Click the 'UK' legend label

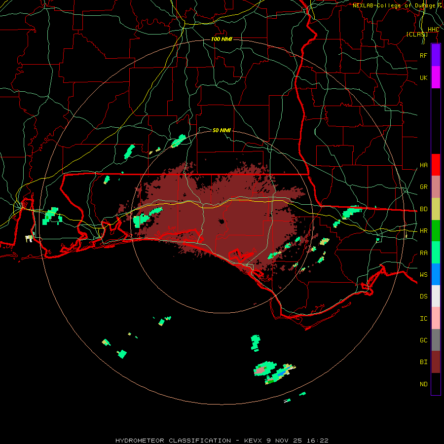[x=423, y=78]
